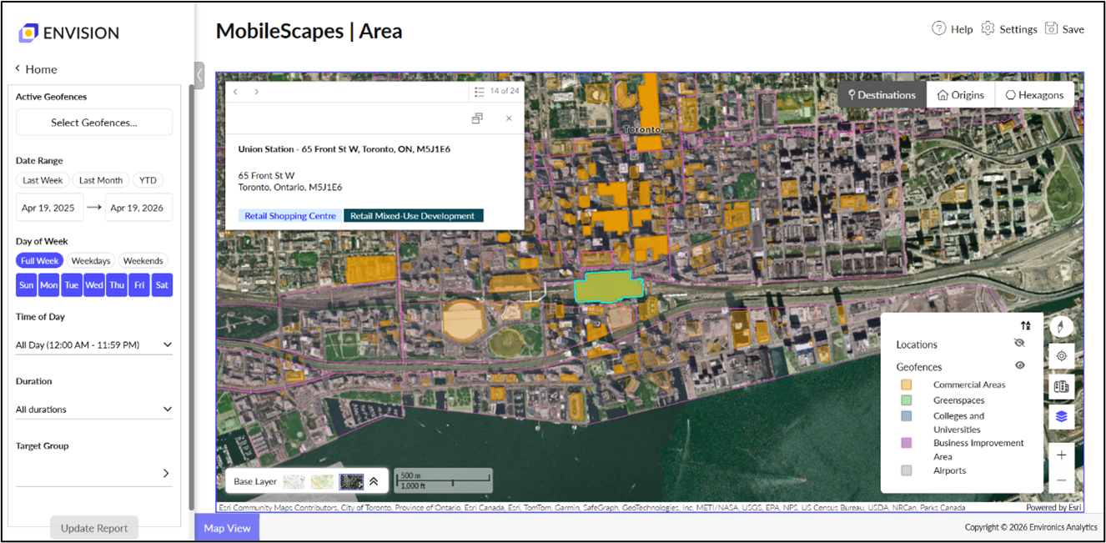Click Retail Shopping Centre tag

[x=290, y=216]
